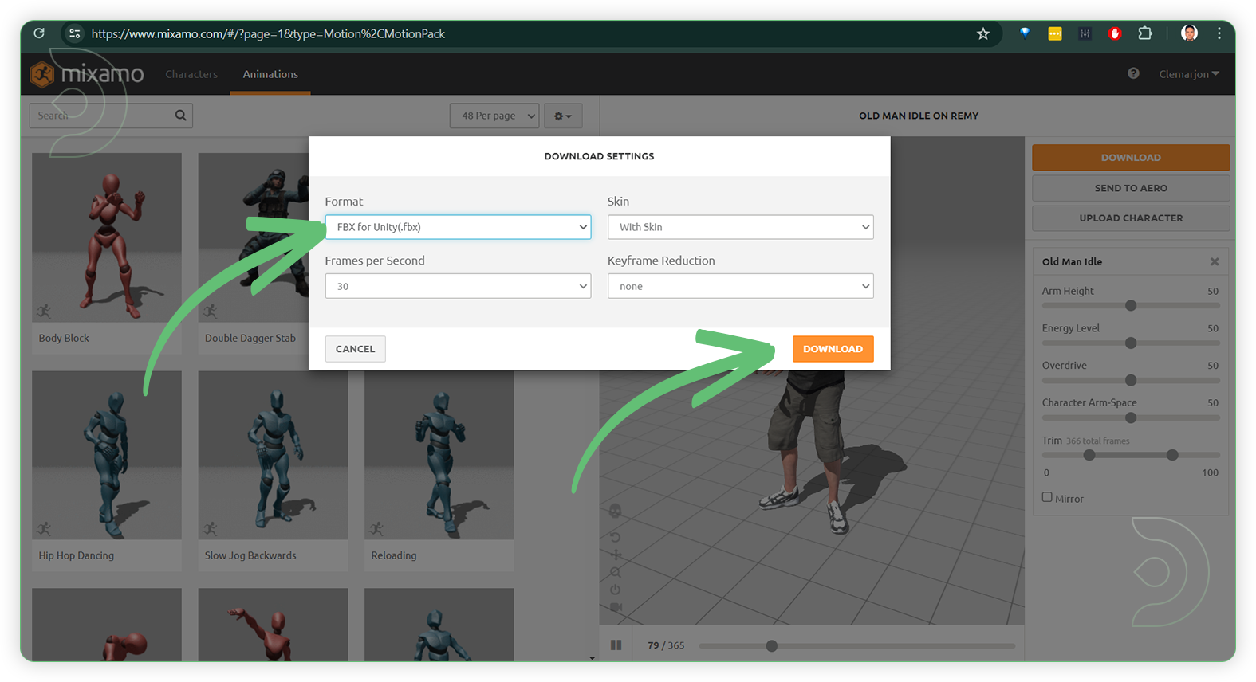Open the blue gem browser extension
This screenshot has height=682, width=1256.
point(1025,33)
